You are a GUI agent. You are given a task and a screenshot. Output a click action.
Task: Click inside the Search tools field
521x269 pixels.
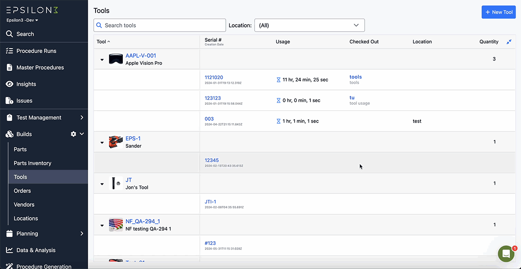159,25
